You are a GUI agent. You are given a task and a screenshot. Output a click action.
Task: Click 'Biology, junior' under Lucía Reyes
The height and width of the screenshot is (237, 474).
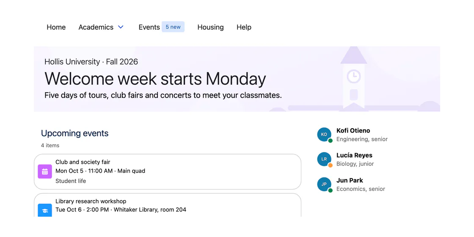pyautogui.click(x=355, y=164)
